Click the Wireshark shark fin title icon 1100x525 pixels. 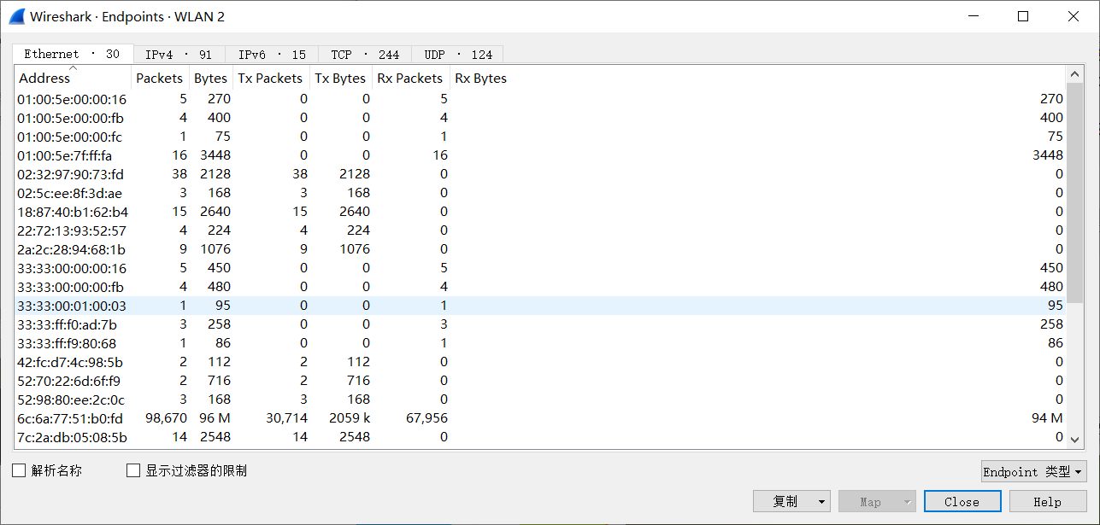tap(16, 16)
